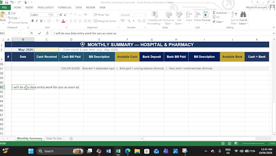Open Sort & Filter menu

tap(235, 18)
